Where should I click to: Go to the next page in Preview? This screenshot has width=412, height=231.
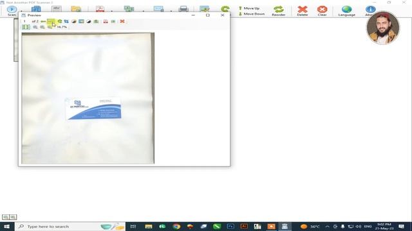point(51,21)
